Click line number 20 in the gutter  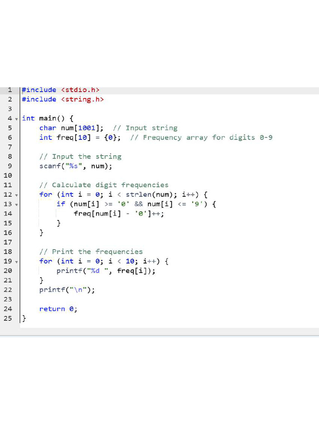point(8,271)
